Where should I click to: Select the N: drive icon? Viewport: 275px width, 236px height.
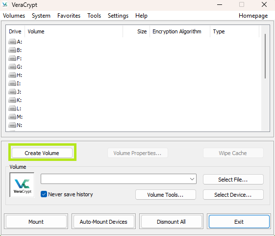click(x=12, y=125)
